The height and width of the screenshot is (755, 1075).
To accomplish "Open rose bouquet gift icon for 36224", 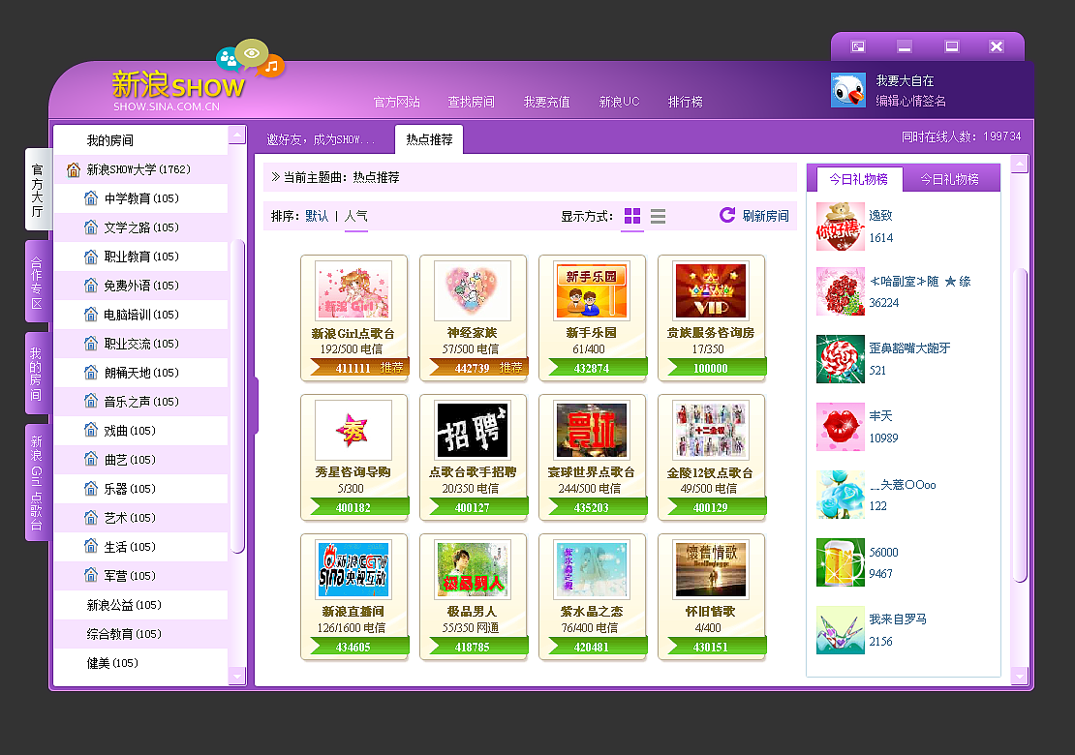I will (841, 292).
